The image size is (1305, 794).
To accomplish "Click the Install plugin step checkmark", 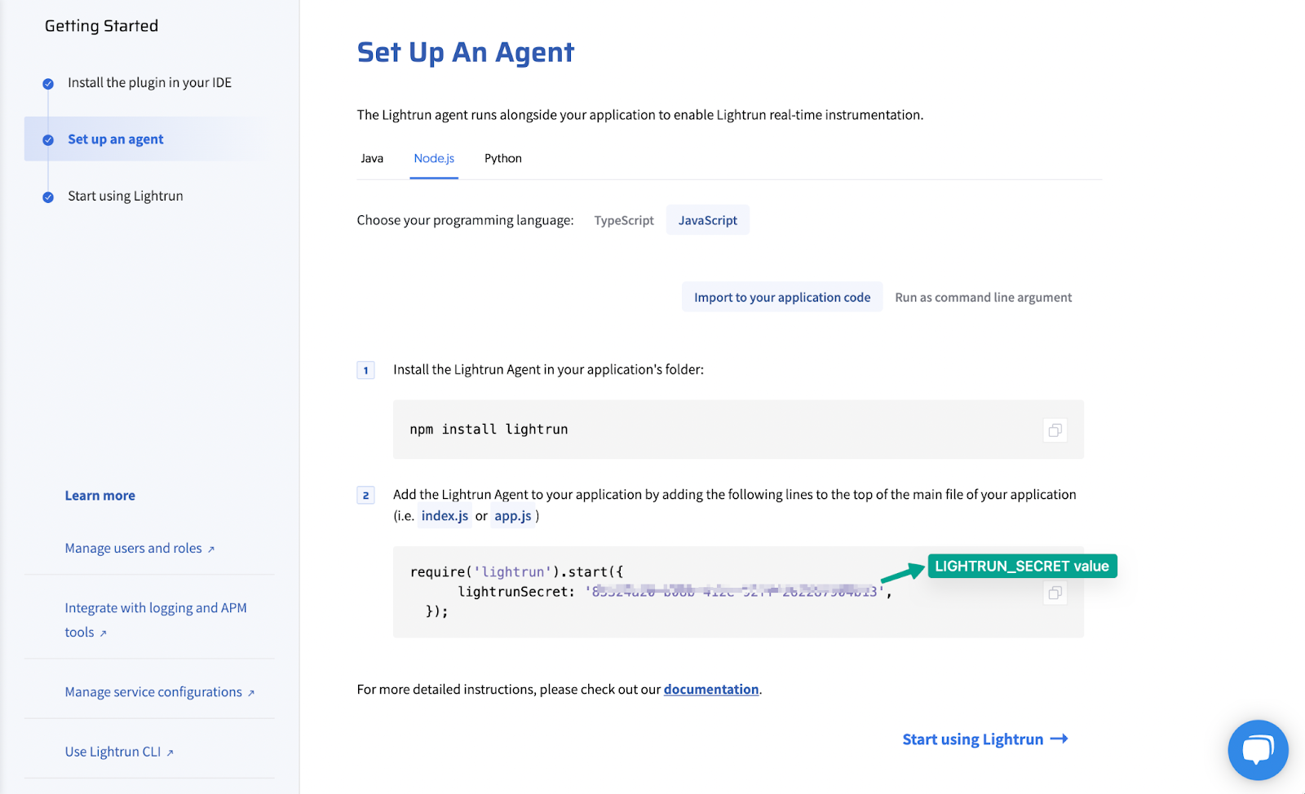I will 48,84.
